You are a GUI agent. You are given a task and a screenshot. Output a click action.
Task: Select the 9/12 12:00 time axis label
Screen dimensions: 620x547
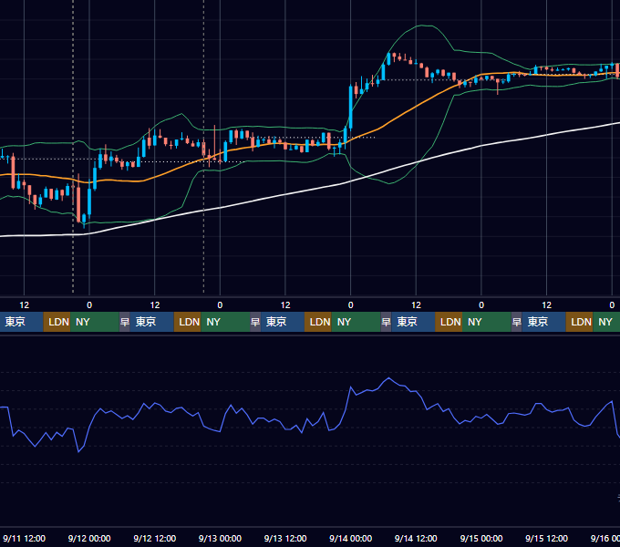pos(155,538)
